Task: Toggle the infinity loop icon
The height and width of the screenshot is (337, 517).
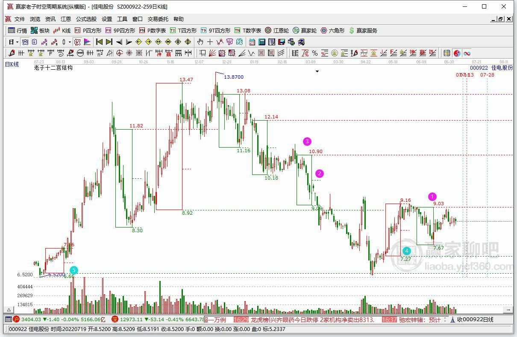Action: click(467, 53)
